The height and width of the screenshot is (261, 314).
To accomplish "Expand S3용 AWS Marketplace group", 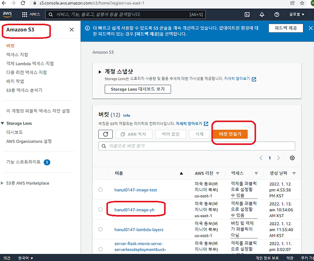I will [2, 183].
